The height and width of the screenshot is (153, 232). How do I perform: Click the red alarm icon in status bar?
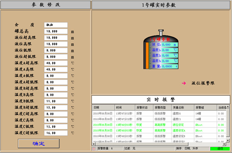coord(94,149)
